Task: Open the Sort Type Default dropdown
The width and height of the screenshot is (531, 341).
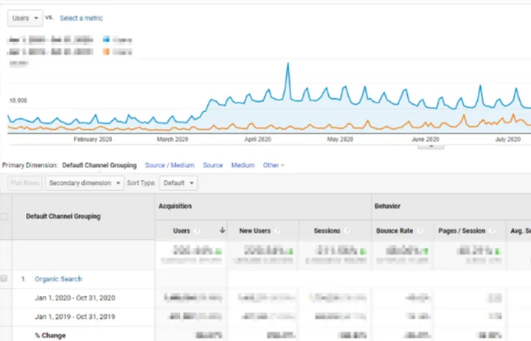Action: (178, 183)
